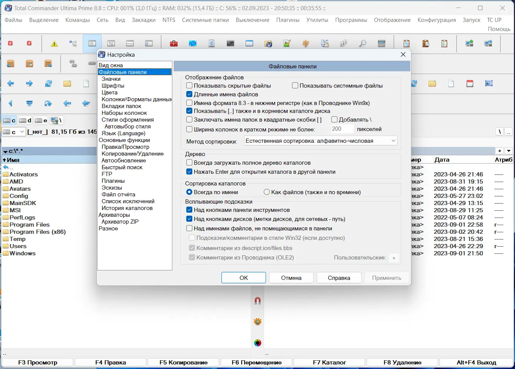The width and height of the screenshot is (515, 369).
Task: Open the calculator tool in the toolbar
Action: (382, 43)
